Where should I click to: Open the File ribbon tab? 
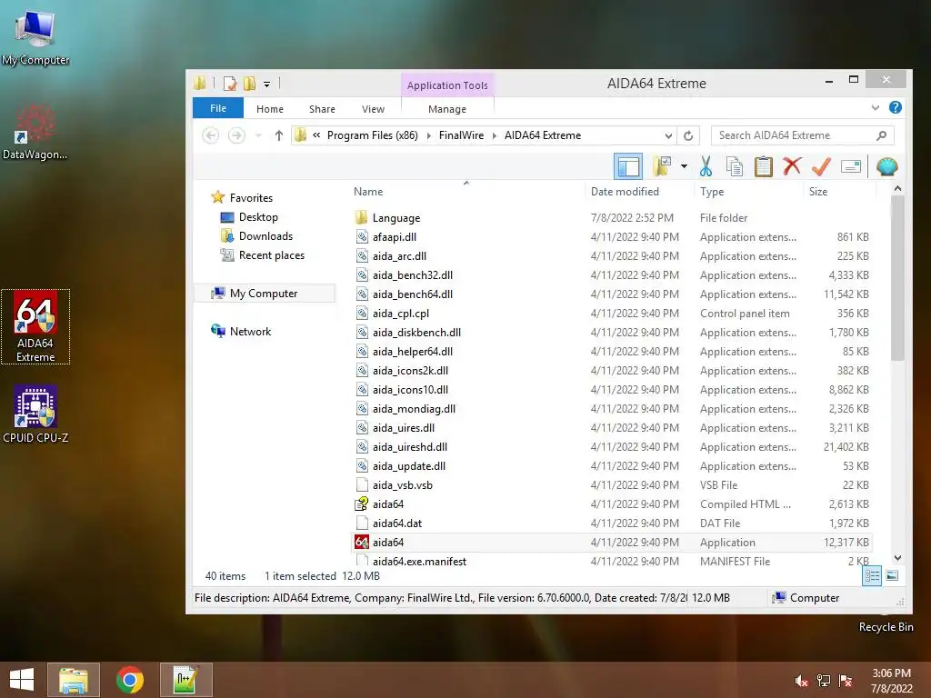[218, 109]
